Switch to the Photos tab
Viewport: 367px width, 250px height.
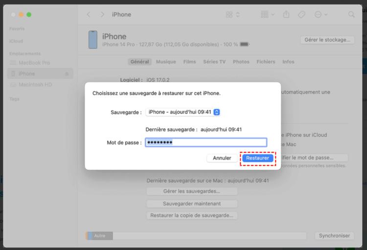click(241, 62)
